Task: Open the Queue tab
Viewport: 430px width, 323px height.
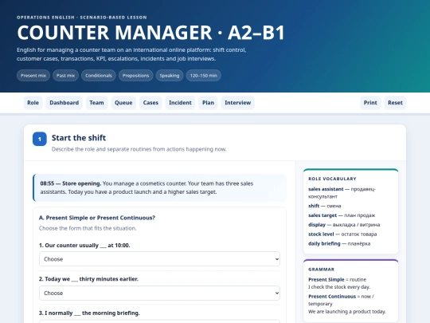Action: (x=123, y=103)
